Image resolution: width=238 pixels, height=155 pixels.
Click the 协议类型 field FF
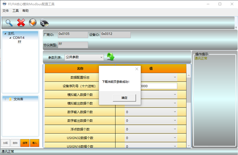[x=73, y=45]
